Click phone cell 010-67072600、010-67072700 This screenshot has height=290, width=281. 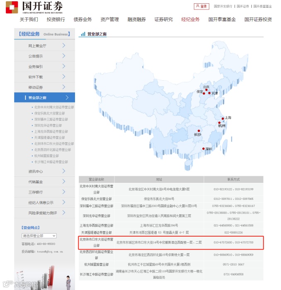pyautogui.click(x=233, y=242)
